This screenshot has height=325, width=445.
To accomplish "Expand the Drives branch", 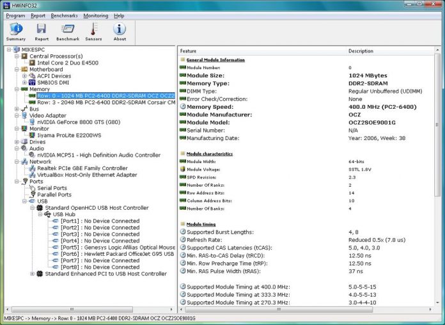I will coord(17,142).
